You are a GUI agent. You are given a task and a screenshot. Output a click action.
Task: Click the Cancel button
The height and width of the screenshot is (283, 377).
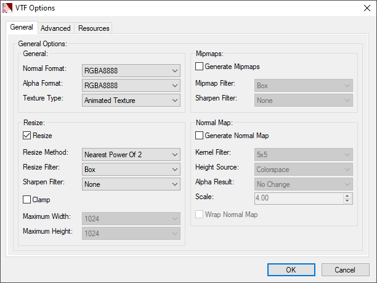[344, 269]
